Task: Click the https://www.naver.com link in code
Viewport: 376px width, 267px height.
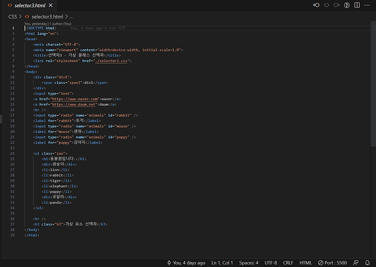Action: pyautogui.click(x=74, y=99)
